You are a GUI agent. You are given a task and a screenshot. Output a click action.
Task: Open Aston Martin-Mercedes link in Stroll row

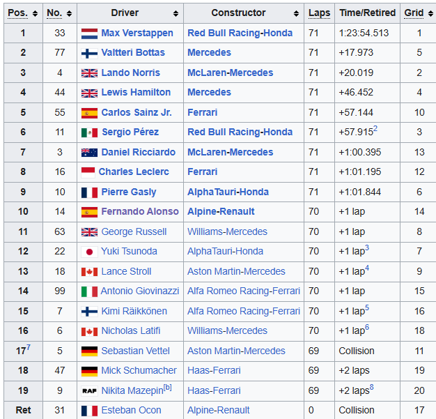click(x=236, y=271)
